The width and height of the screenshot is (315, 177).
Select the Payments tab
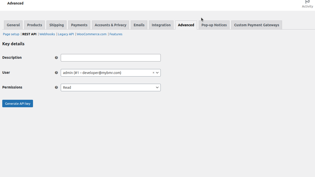(x=79, y=25)
